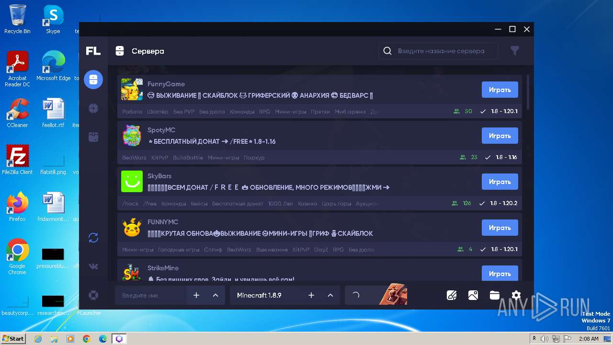
Task: Select the 'Казино' tag under SkyBars
Action: pos(307,204)
